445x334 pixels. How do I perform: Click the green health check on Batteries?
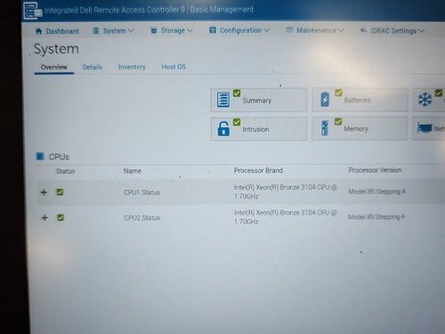338,93
